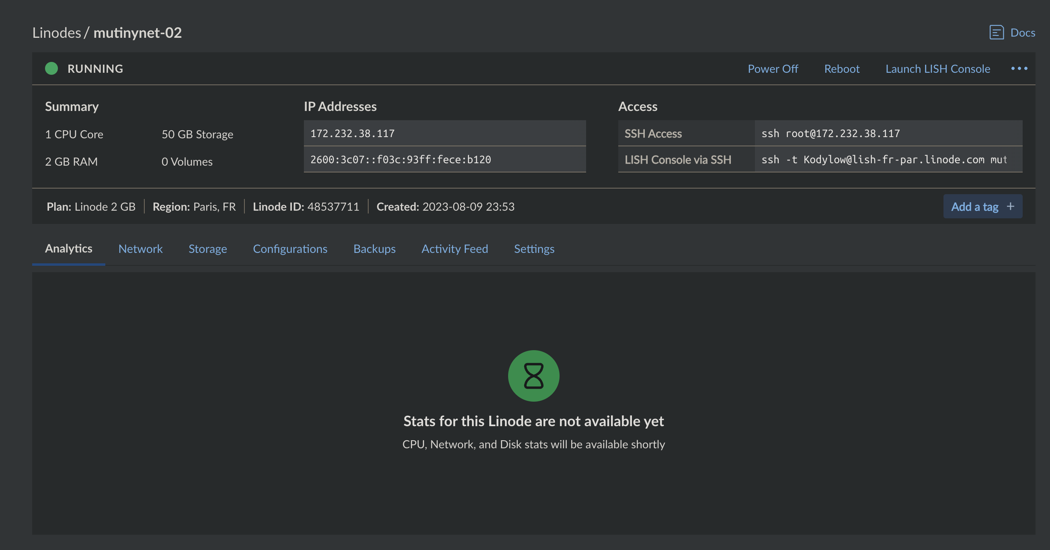Click the Access heading

[x=638, y=107]
